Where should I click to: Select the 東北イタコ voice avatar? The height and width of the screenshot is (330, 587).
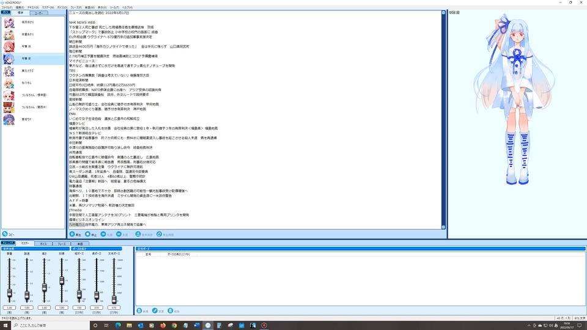[x=9, y=71]
